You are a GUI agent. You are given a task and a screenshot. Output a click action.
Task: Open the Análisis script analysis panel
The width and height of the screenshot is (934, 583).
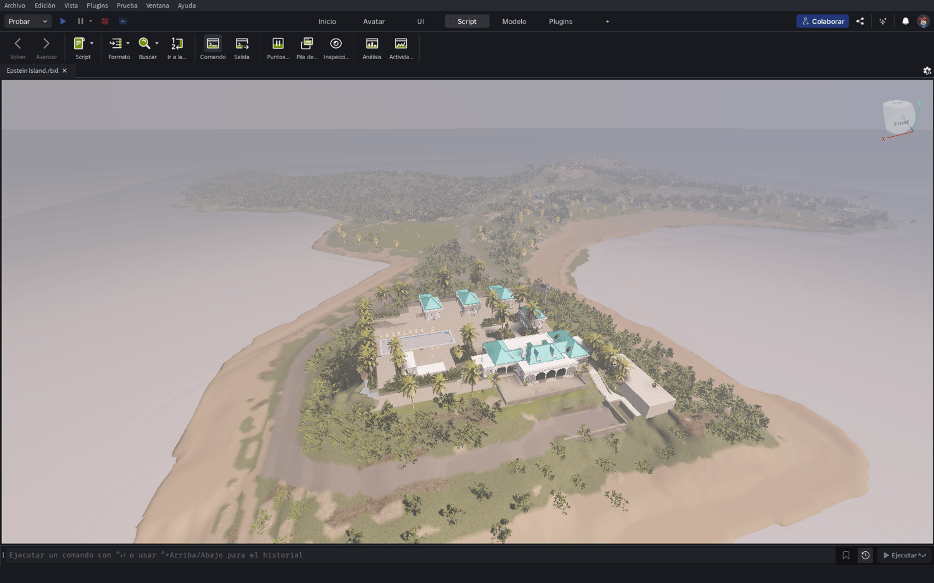[372, 48]
